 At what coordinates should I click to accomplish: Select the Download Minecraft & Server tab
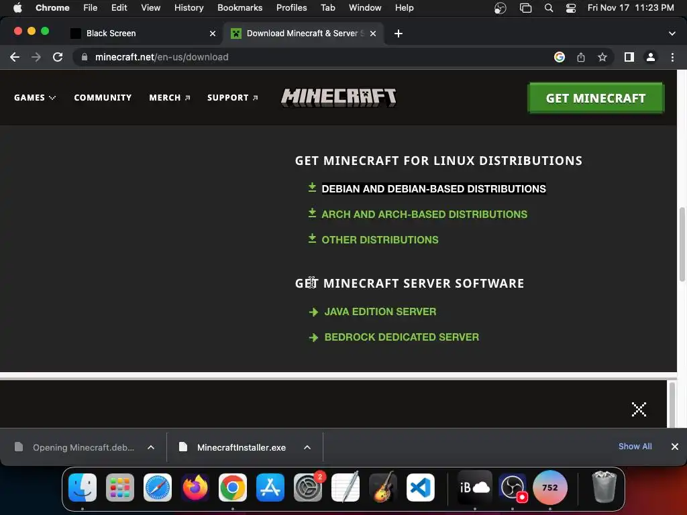pyautogui.click(x=304, y=34)
